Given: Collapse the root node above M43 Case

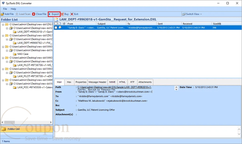Looking at the screenshot, I should (x=3, y=47).
